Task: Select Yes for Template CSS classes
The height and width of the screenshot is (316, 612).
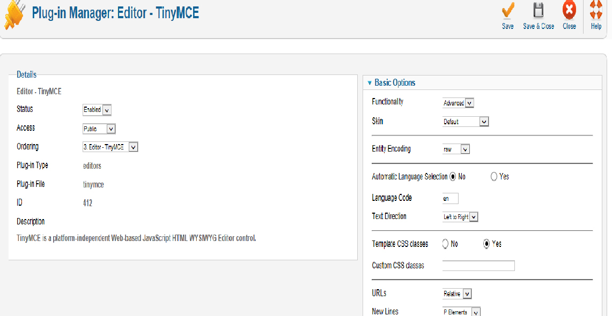Action: (486, 244)
